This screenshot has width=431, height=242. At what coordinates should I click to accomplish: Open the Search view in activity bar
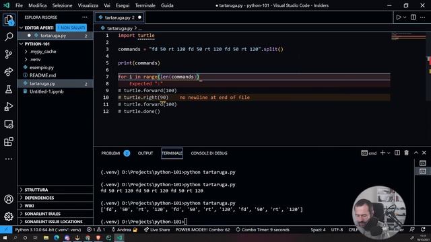tap(9, 37)
